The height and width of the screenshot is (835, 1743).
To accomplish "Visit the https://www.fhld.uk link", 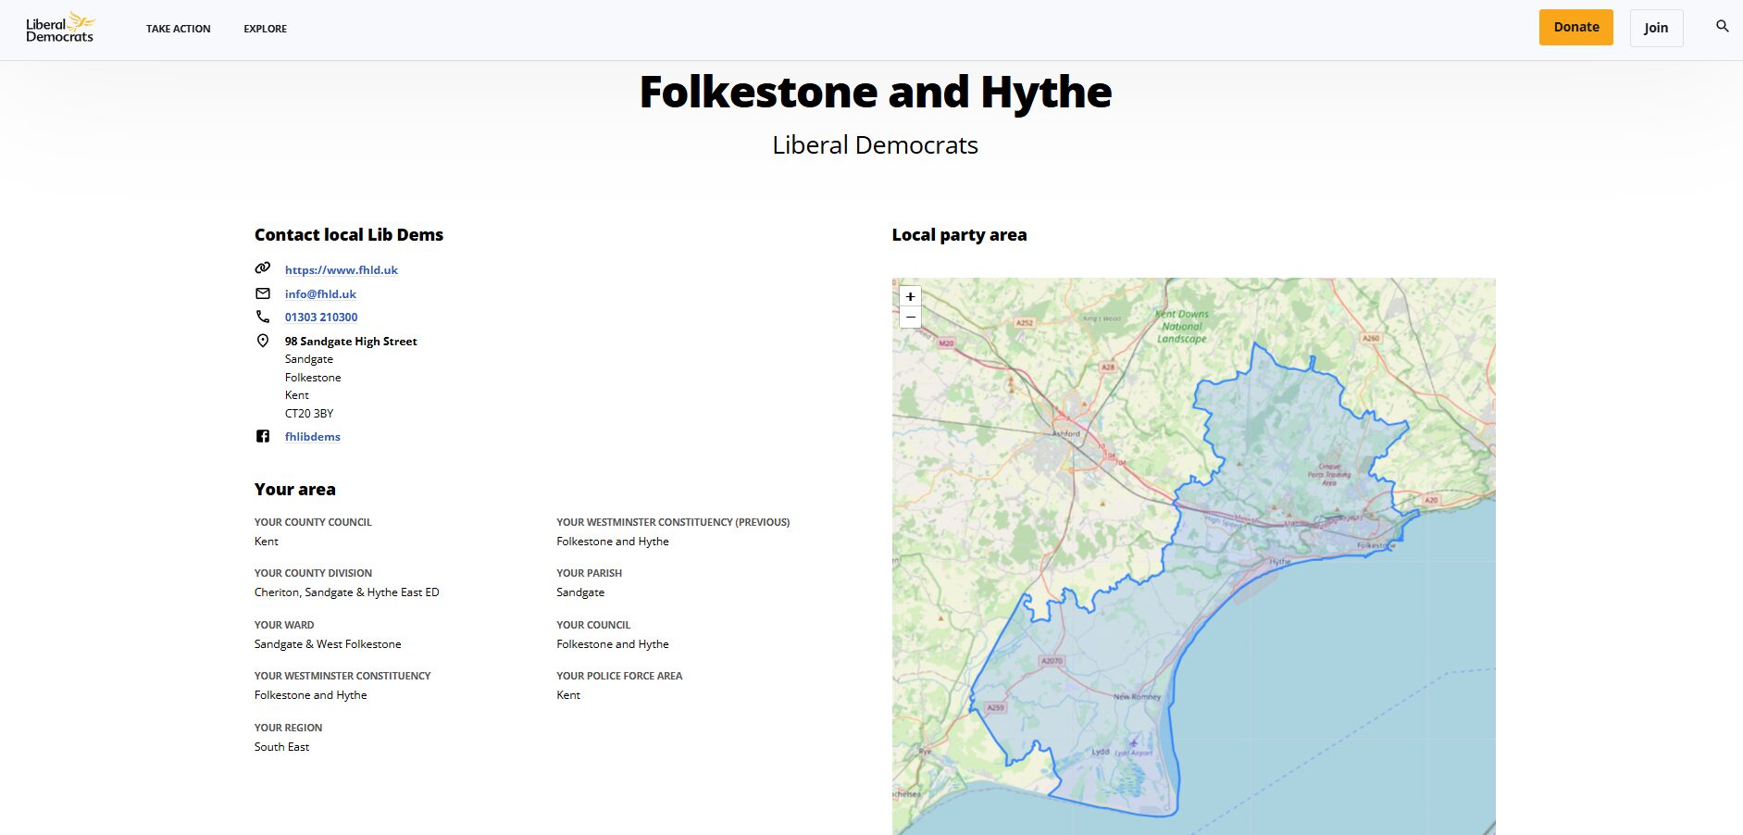I will (341, 270).
